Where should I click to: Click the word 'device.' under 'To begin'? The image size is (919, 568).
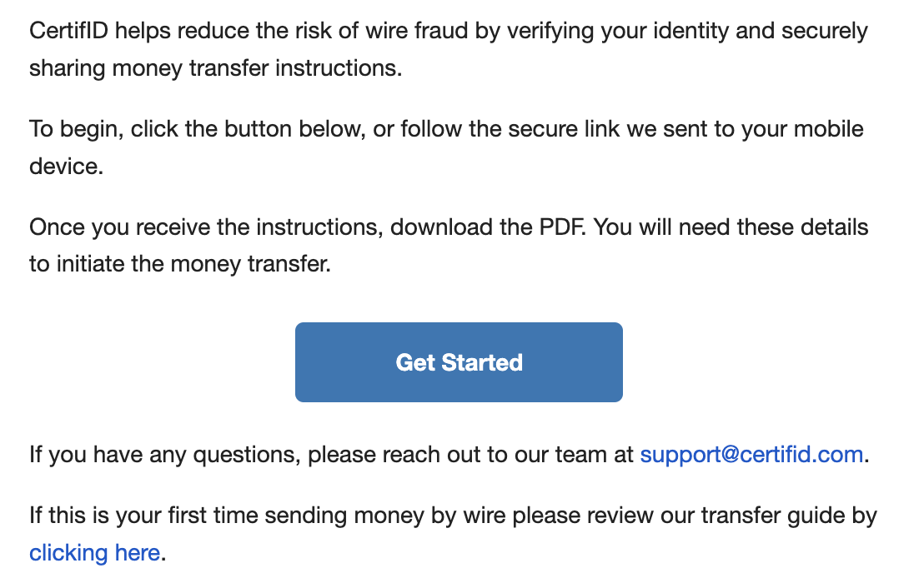click(x=66, y=165)
